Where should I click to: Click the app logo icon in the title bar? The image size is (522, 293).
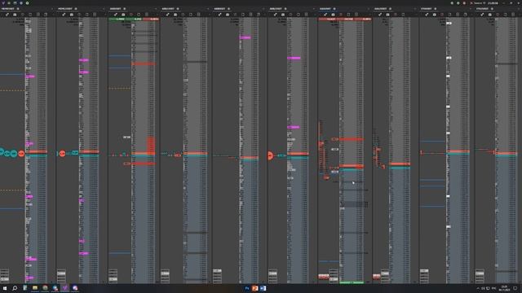[3, 2]
